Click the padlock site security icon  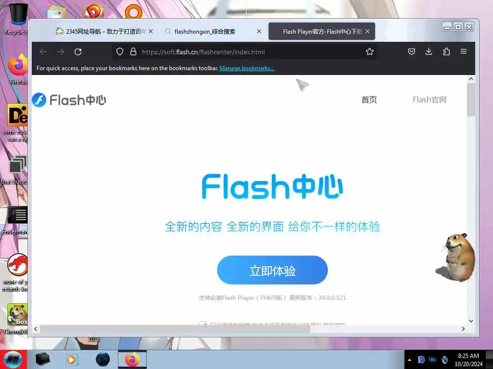point(133,52)
